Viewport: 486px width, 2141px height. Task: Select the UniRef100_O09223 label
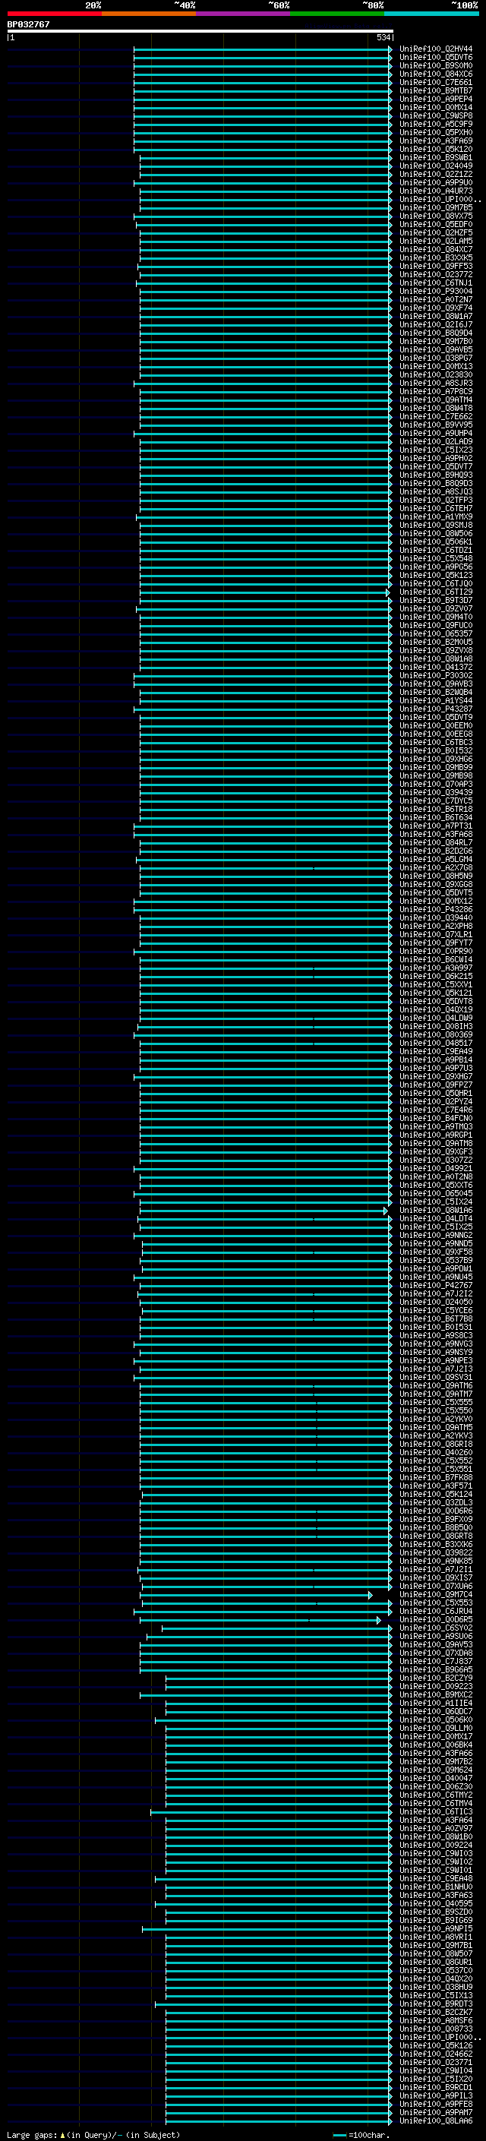pos(436,1686)
